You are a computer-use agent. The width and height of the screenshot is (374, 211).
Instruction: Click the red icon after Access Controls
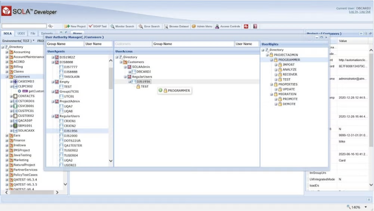click(246, 26)
